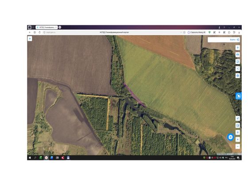Click the map marker tool above zoom buttons
Screen dimensions: 248x175
click(x=237, y=133)
